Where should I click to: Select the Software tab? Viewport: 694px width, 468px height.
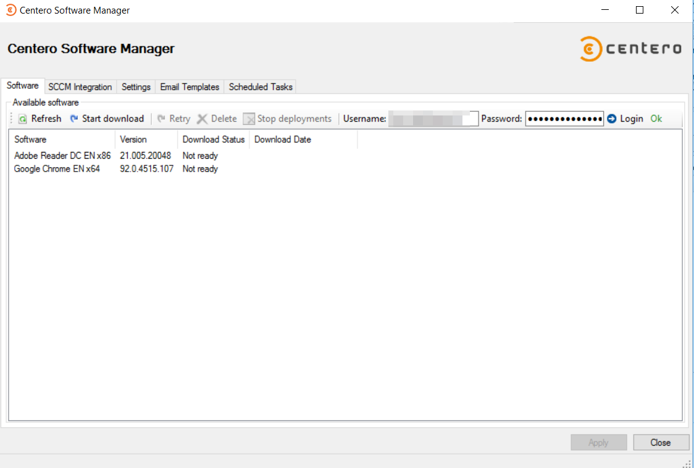coord(23,86)
